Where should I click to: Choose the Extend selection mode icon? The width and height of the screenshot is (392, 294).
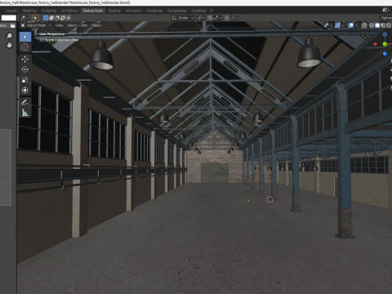point(51,18)
